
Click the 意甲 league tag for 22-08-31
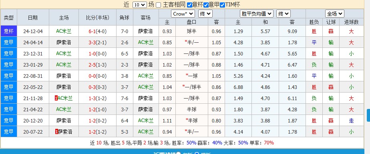tap(9, 76)
